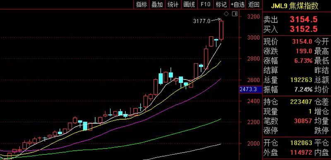Click the 现量 label in quote panel
This screenshot has height=160, width=331.
coord(271,112)
